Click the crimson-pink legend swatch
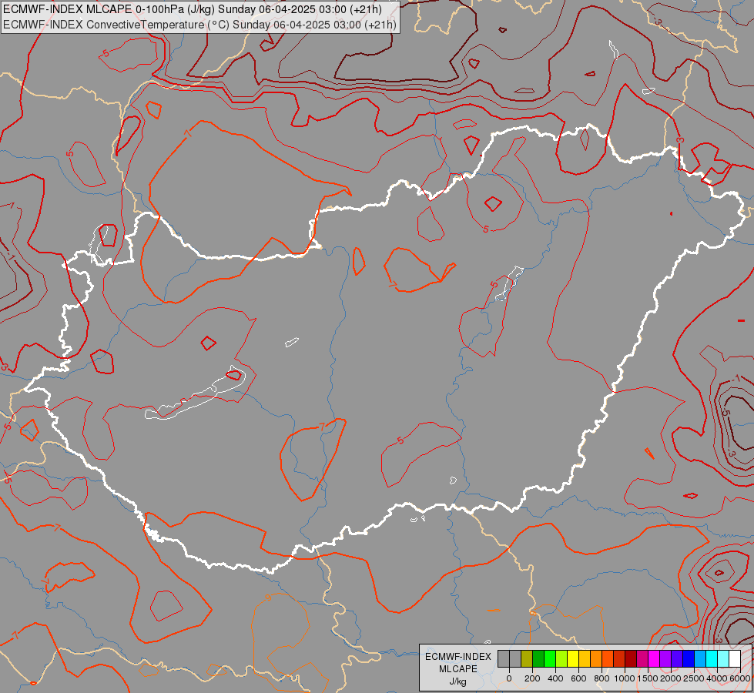754x693 pixels. (x=642, y=659)
